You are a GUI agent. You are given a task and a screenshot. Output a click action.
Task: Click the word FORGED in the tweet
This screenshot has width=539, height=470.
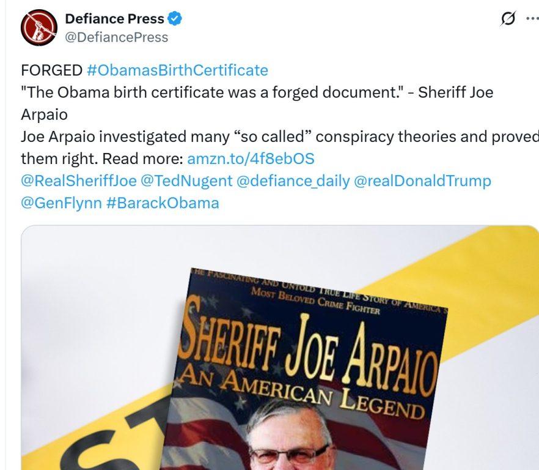pos(51,70)
